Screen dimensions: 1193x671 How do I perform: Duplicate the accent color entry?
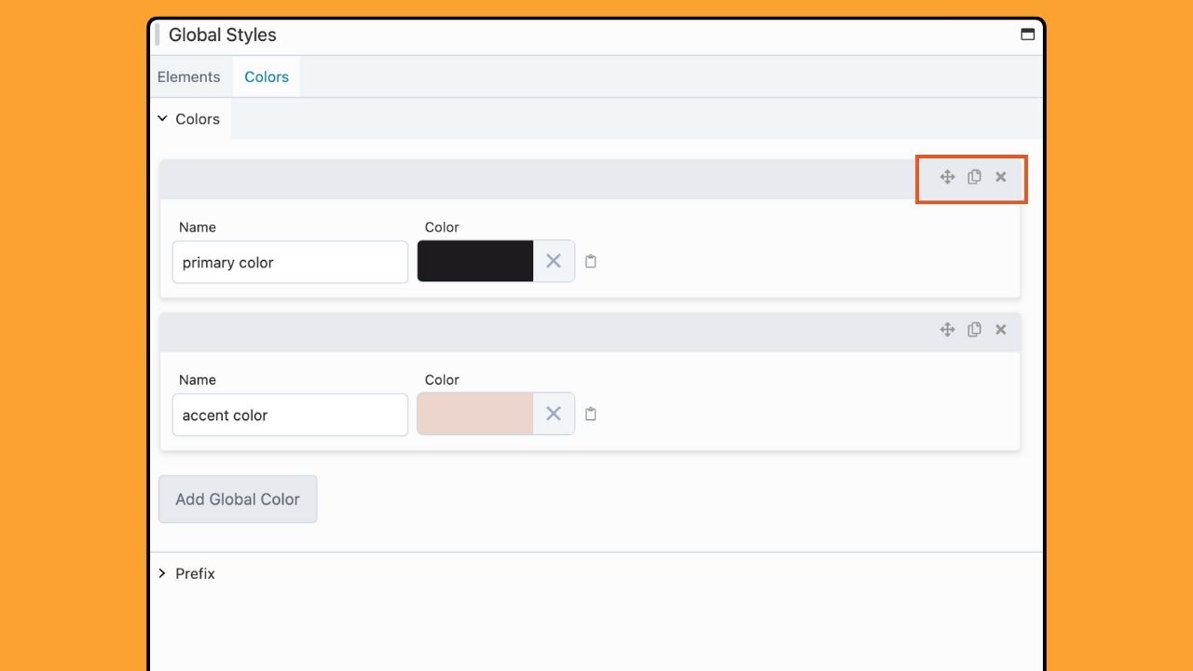[x=974, y=330]
